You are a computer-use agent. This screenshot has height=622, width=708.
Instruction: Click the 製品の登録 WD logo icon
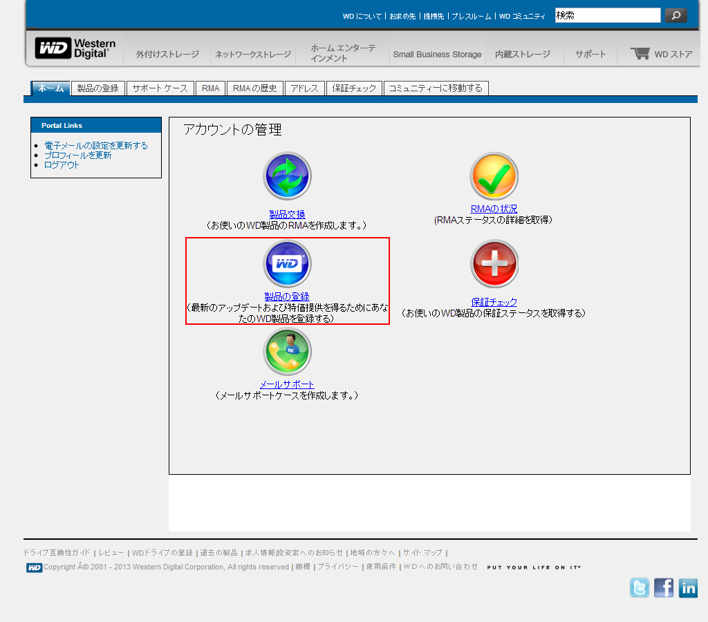pyautogui.click(x=287, y=263)
